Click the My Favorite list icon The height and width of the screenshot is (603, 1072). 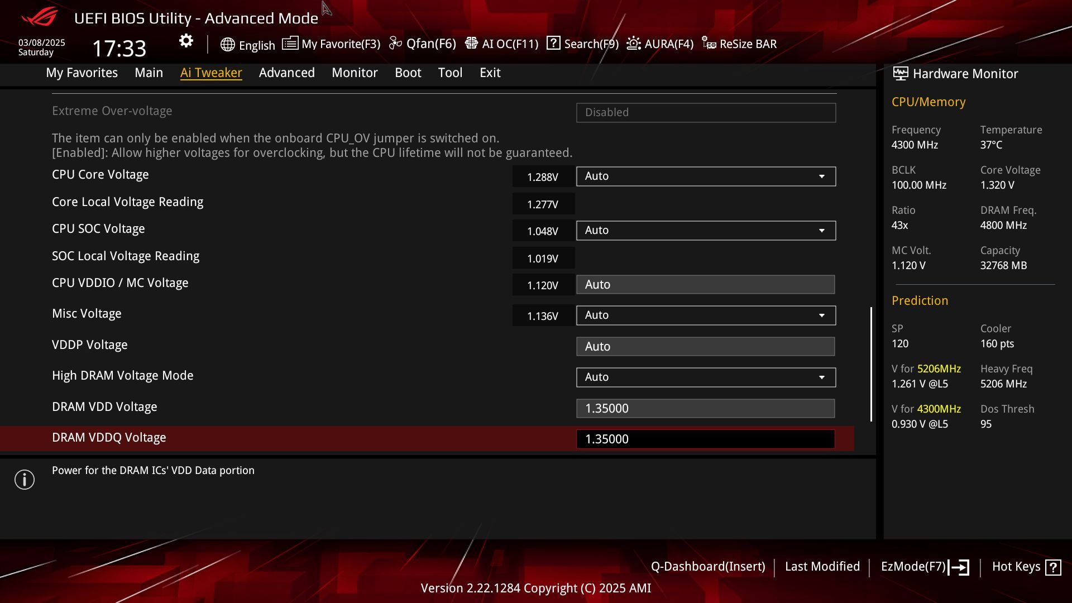click(x=290, y=43)
